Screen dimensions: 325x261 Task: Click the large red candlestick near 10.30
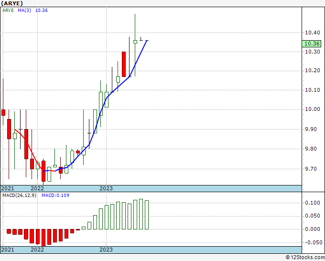tap(124, 64)
